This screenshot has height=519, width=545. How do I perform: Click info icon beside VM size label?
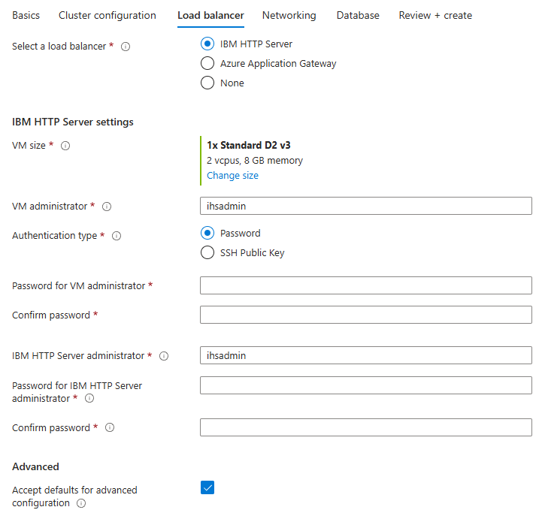pos(65,146)
